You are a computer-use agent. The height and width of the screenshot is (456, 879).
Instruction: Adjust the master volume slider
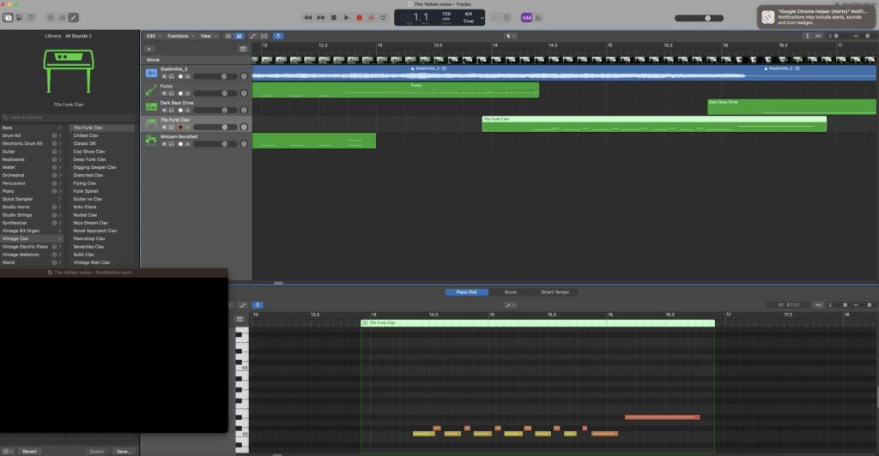(699, 18)
